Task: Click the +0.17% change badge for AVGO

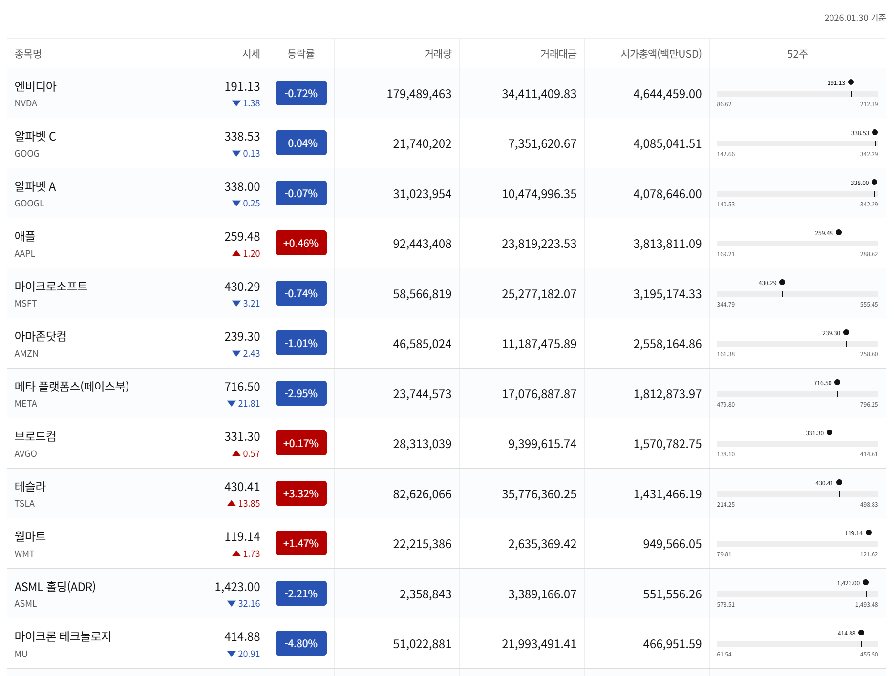Action: click(301, 443)
